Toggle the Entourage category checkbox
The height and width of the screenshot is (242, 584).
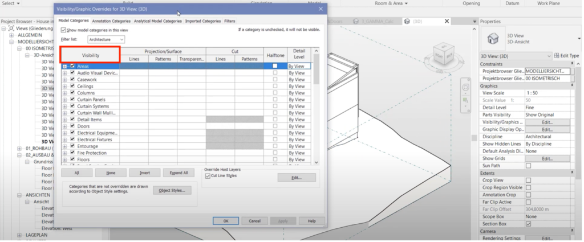72,146
